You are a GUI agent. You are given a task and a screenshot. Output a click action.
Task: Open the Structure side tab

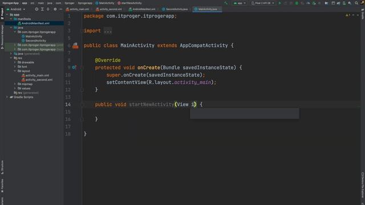point(2,167)
